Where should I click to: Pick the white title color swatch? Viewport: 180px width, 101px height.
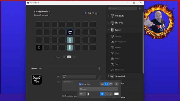tap(116, 94)
